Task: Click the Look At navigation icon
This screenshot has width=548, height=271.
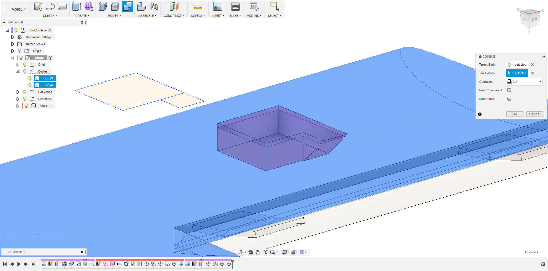Action: pyautogui.click(x=250, y=252)
